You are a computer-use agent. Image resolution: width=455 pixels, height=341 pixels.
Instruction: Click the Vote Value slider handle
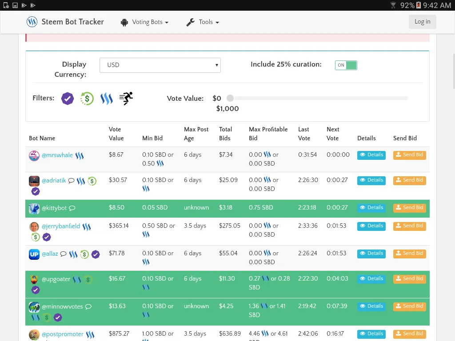pos(230,98)
